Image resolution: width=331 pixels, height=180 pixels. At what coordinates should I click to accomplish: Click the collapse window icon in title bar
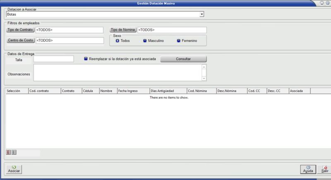click(321, 3)
